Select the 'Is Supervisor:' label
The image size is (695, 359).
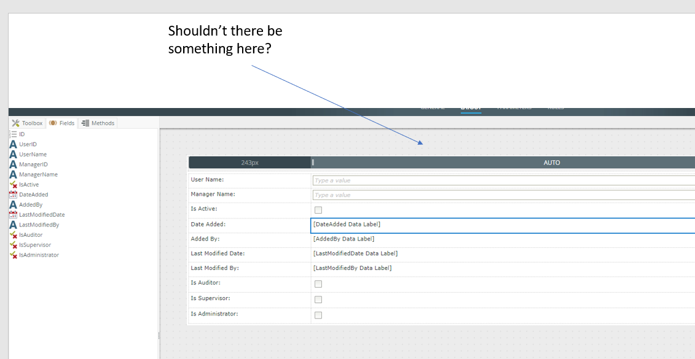210,298
